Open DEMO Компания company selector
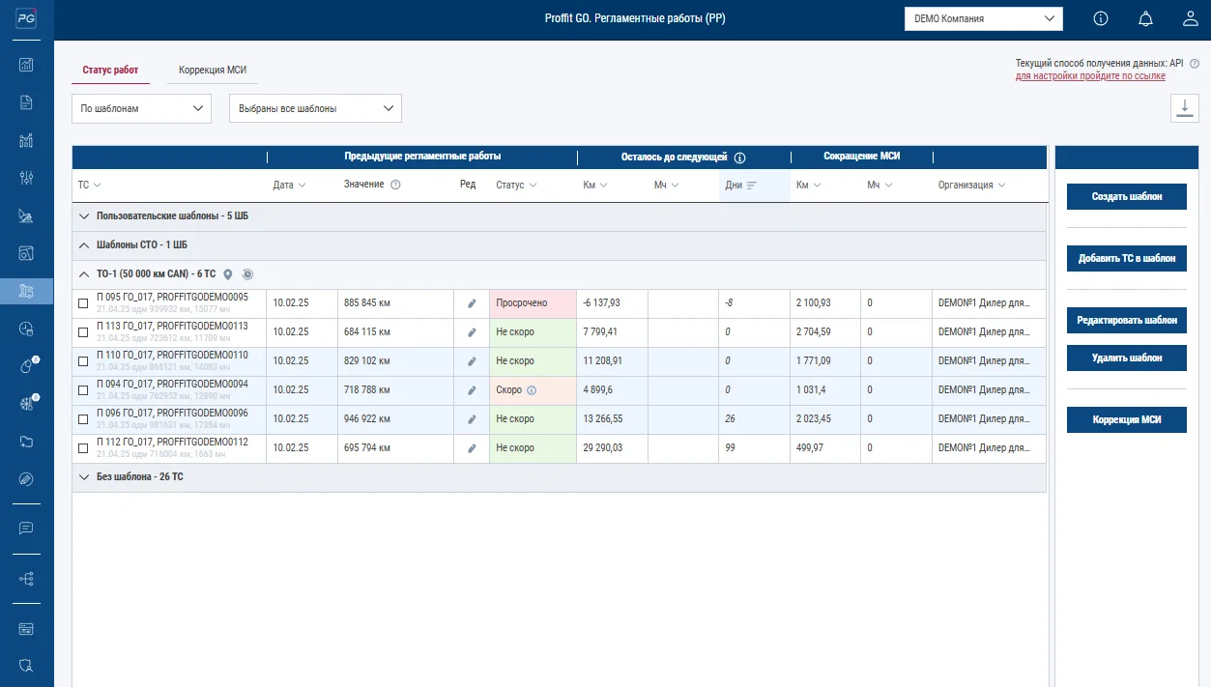The width and height of the screenshot is (1211, 687). 983,18
